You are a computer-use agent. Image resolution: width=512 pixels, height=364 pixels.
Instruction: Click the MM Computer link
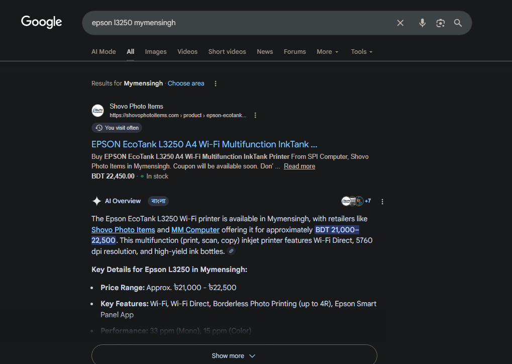coord(195,230)
